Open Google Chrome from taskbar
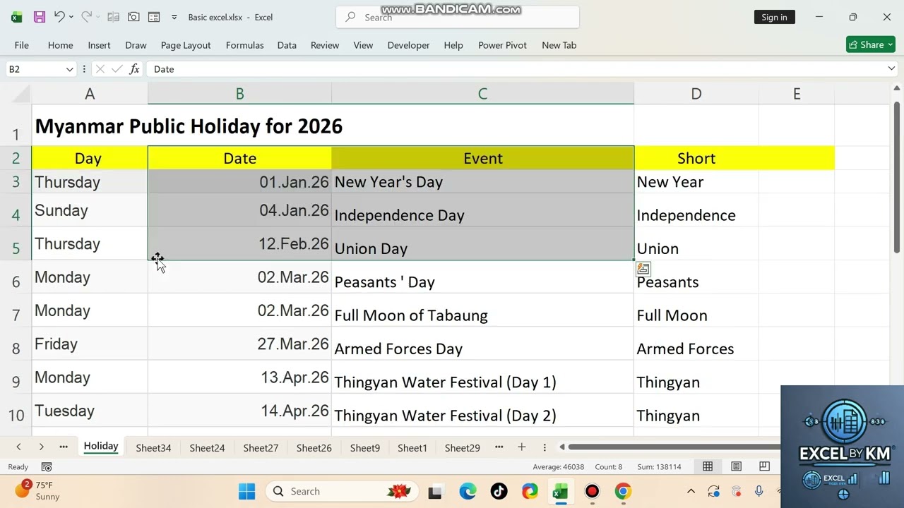The height and width of the screenshot is (508, 904). tap(623, 491)
